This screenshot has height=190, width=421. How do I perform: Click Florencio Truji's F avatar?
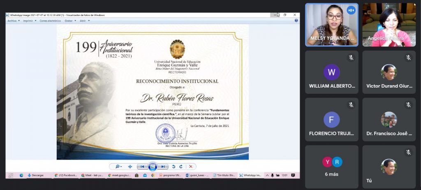(x=332, y=120)
